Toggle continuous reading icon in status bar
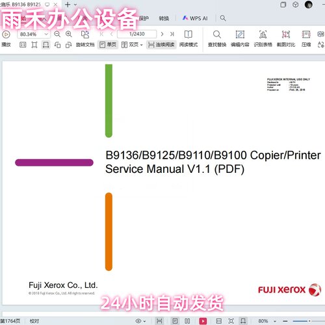 tap(159, 321)
